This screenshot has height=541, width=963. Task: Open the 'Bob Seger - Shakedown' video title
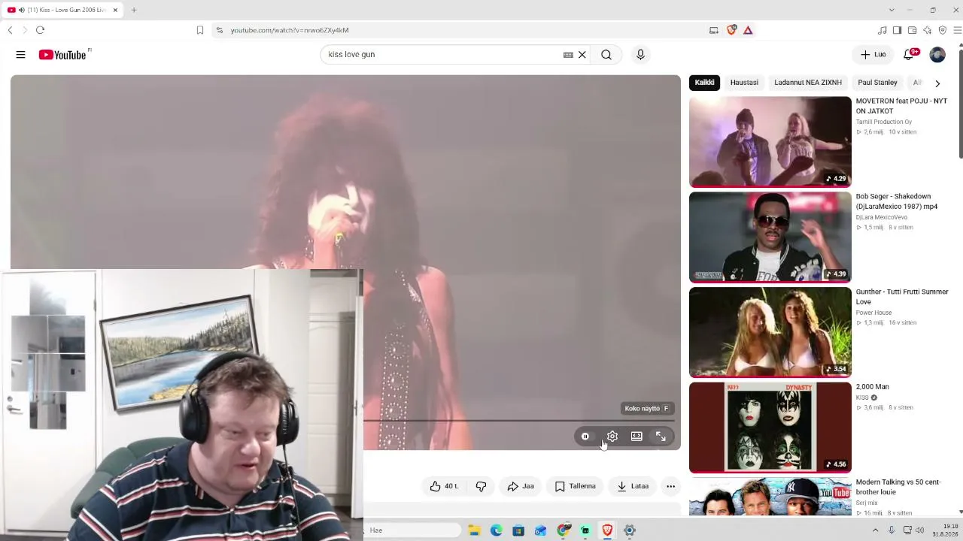(x=897, y=201)
